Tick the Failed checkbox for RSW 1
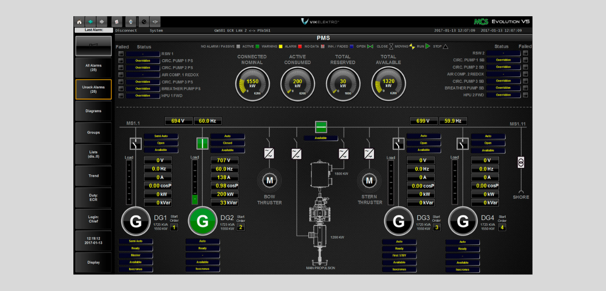The height and width of the screenshot is (291, 606). tap(121, 54)
